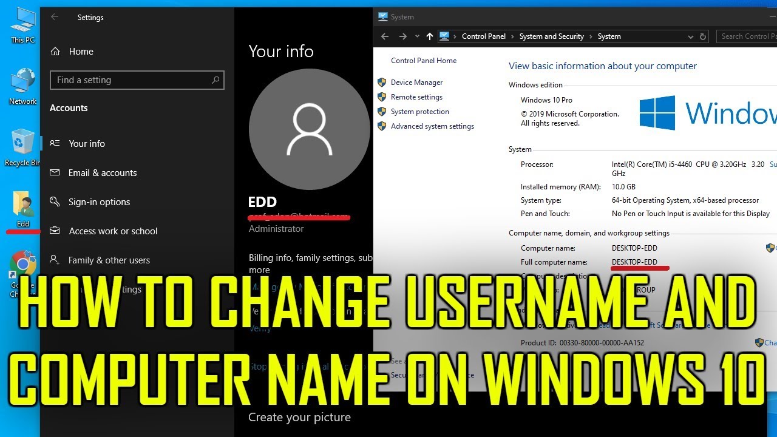The image size is (777, 437).
Task: Open System protection link
Action: 420,112
